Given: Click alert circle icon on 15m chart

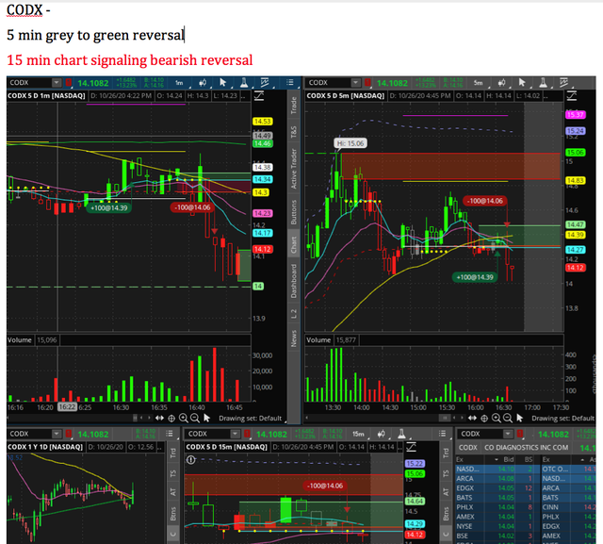Looking at the screenshot, I should [x=190, y=460].
